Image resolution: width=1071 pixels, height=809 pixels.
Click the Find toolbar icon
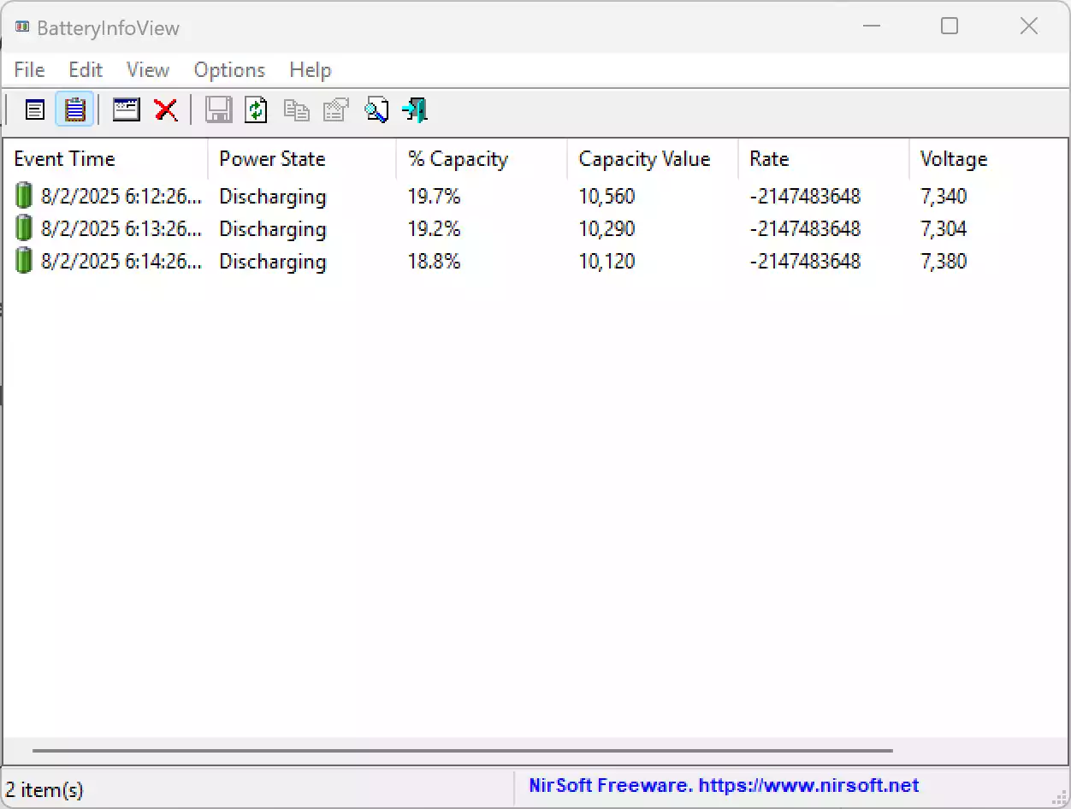(x=376, y=109)
